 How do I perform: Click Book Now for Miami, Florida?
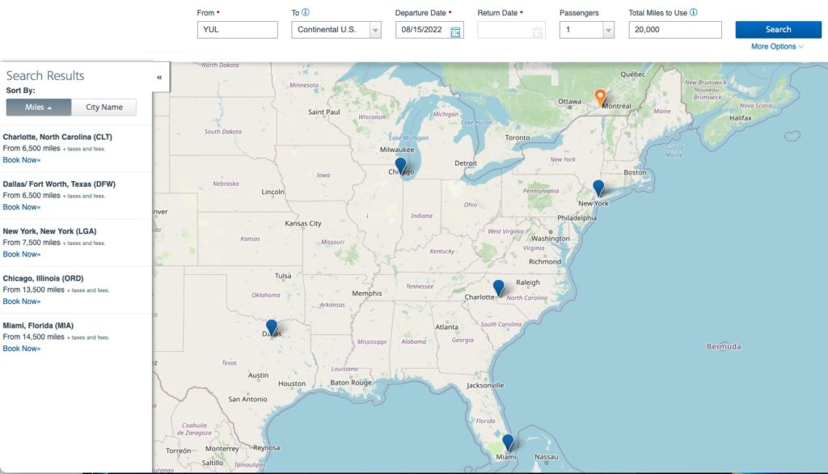[21, 348]
